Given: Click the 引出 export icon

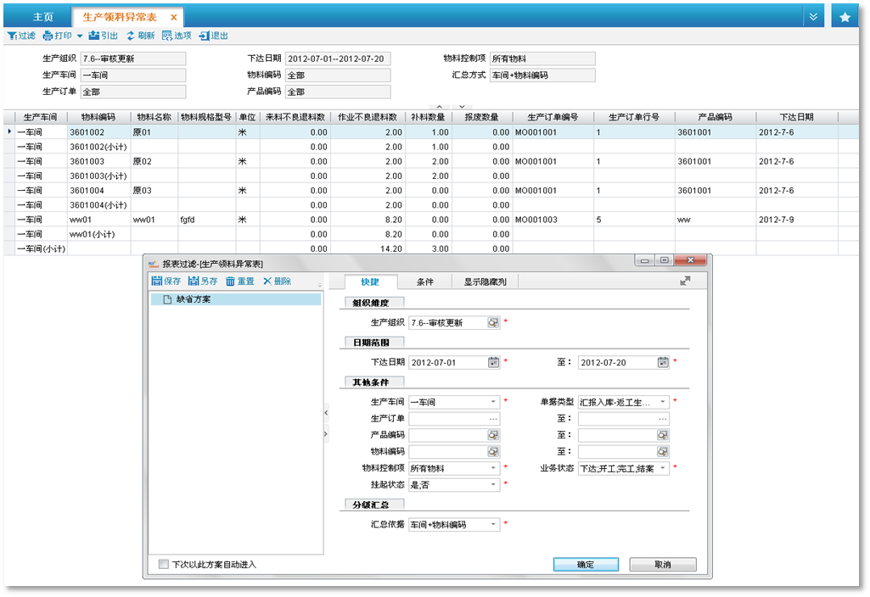Looking at the screenshot, I should pyautogui.click(x=93, y=36).
